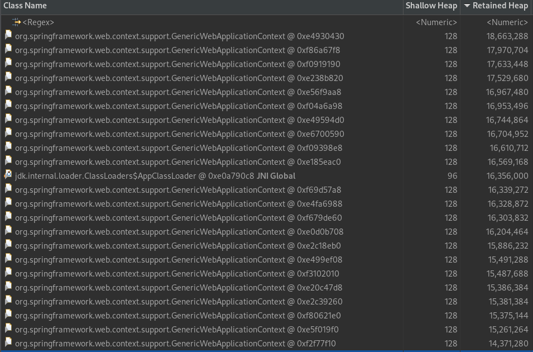This screenshot has height=352, width=533.
Task: Click the retained heap value 14,371,280
Action: (x=508, y=343)
